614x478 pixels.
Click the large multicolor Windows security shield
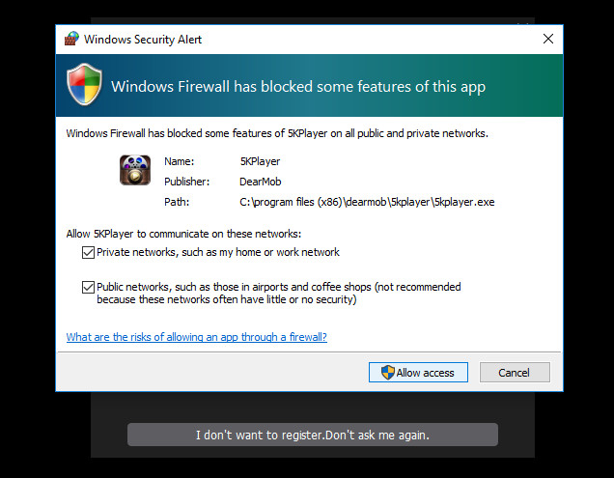coord(85,84)
